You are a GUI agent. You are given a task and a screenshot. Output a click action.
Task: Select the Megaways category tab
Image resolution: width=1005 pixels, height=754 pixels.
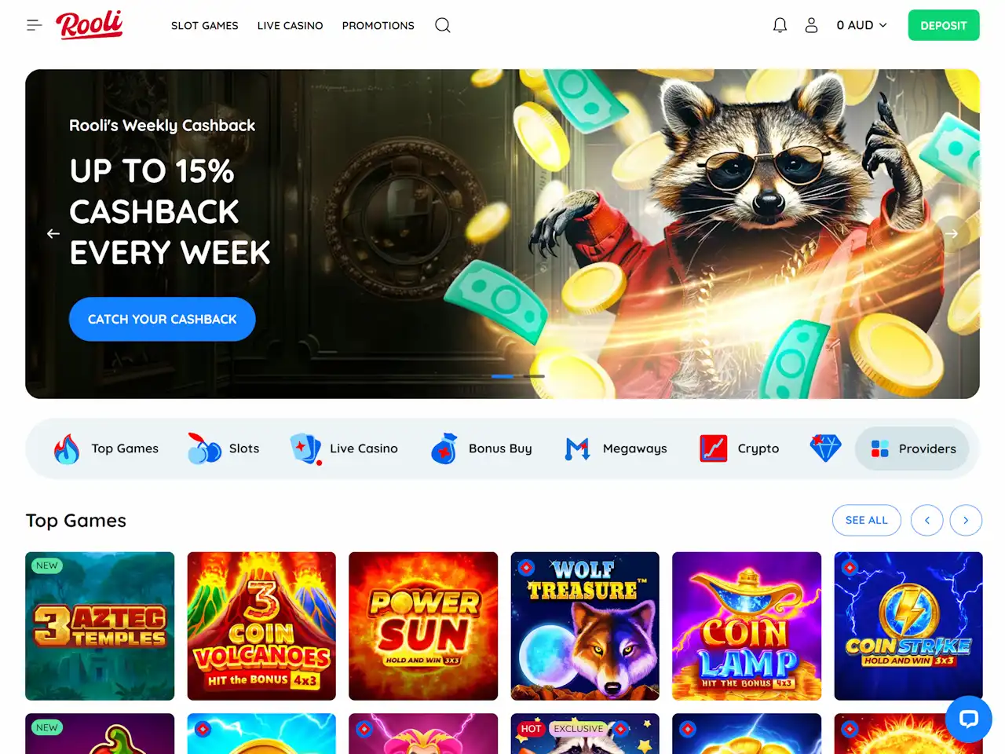pyautogui.click(x=616, y=448)
